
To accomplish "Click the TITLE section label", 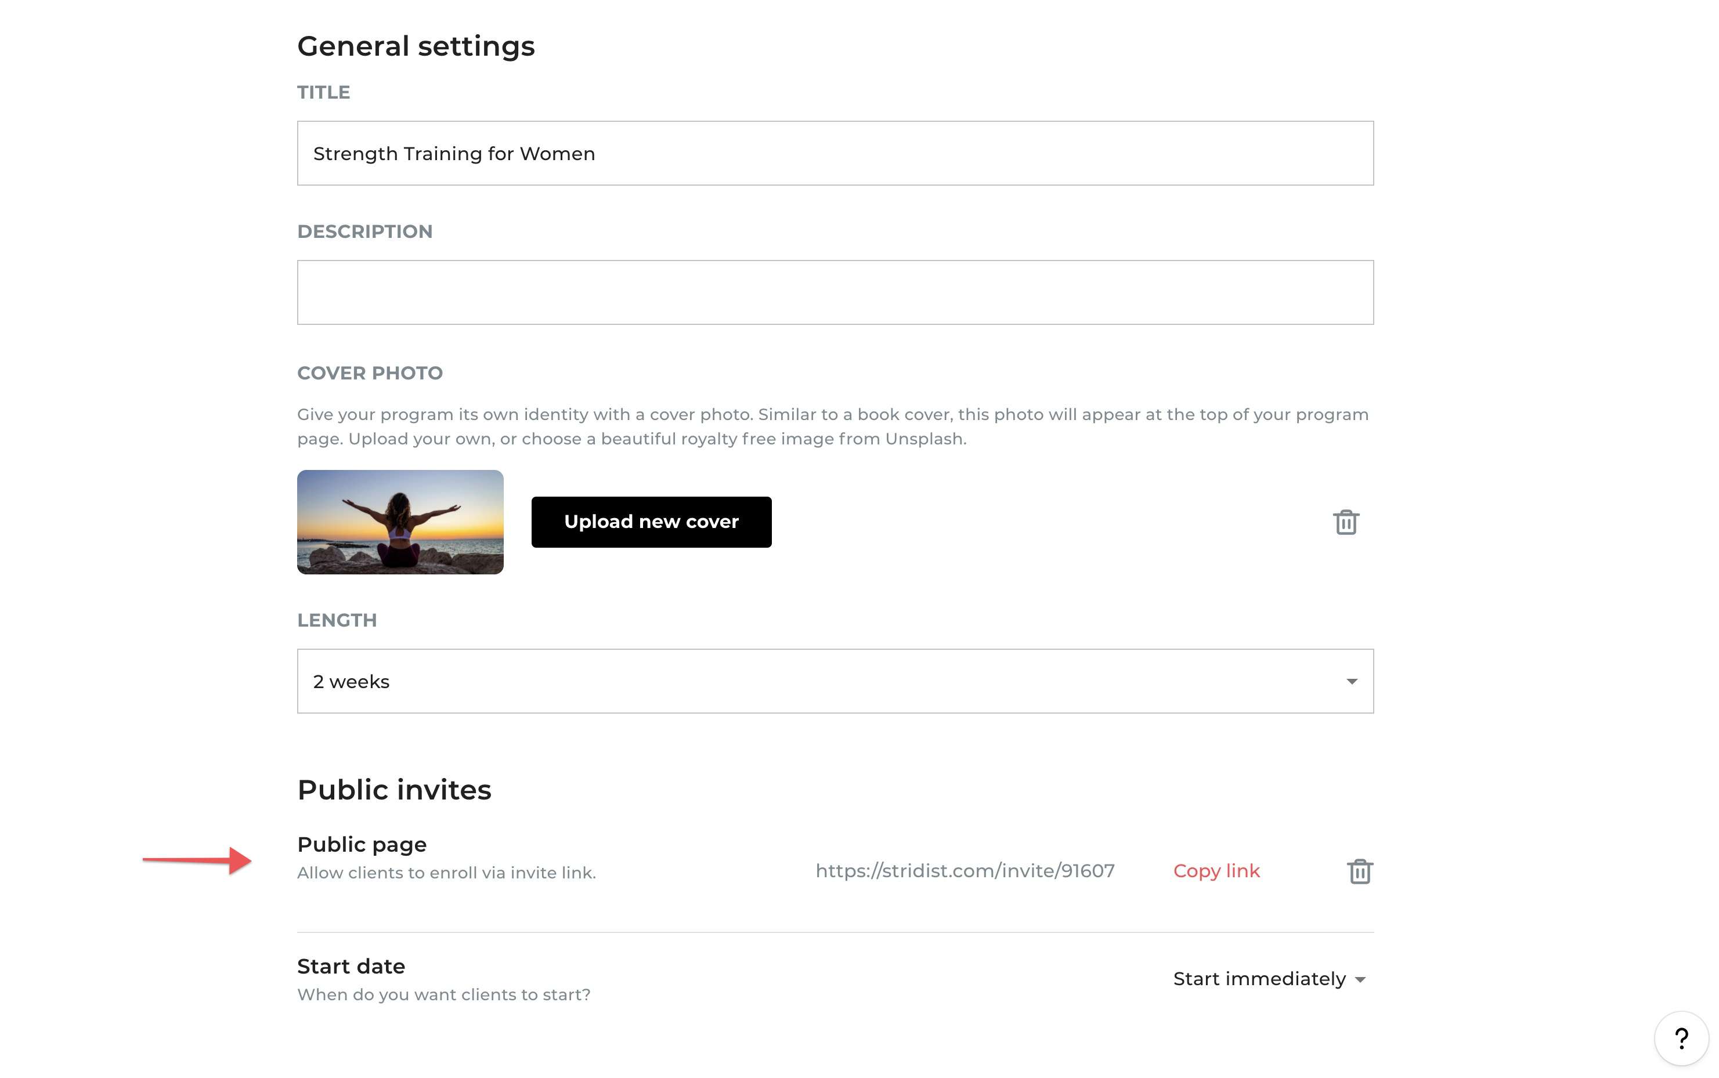I will pyautogui.click(x=323, y=93).
